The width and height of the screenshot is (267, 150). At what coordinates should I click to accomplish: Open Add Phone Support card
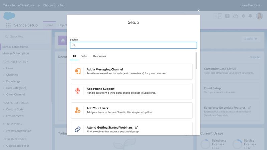[x=131, y=91]
